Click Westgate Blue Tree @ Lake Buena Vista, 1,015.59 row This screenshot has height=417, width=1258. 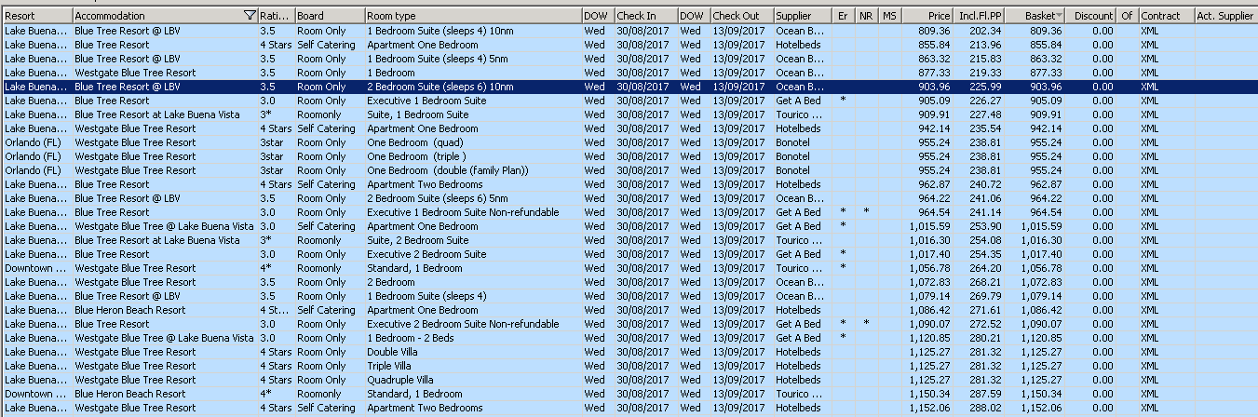[165, 226]
